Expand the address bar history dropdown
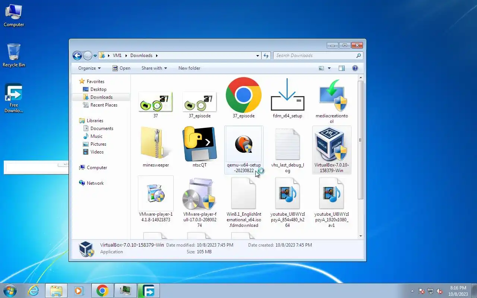The height and width of the screenshot is (298, 477). click(258, 56)
